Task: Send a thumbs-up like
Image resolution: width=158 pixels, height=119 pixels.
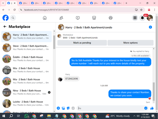Action: tap(152, 108)
